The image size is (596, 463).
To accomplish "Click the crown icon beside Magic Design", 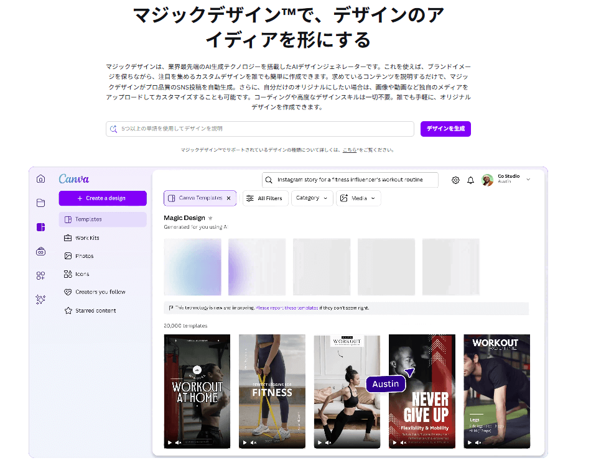I will click(210, 218).
